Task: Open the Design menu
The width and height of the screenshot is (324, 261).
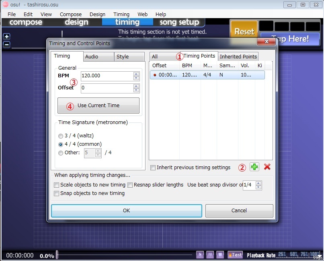Action: tap(97, 14)
